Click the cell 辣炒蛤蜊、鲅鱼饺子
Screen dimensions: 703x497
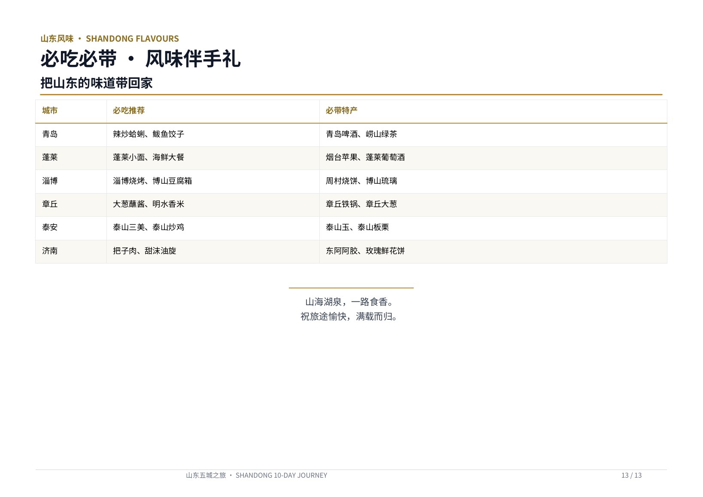click(213, 134)
